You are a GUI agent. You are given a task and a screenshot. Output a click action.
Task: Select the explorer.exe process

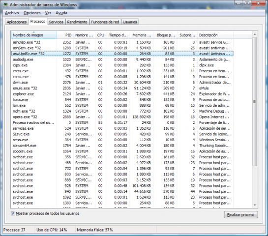tap(122, 94)
